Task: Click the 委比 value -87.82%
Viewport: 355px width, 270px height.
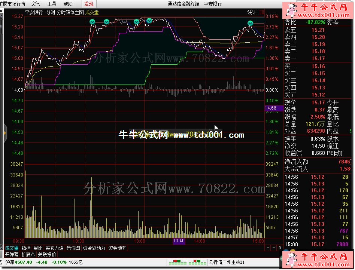Action: pyautogui.click(x=315, y=22)
